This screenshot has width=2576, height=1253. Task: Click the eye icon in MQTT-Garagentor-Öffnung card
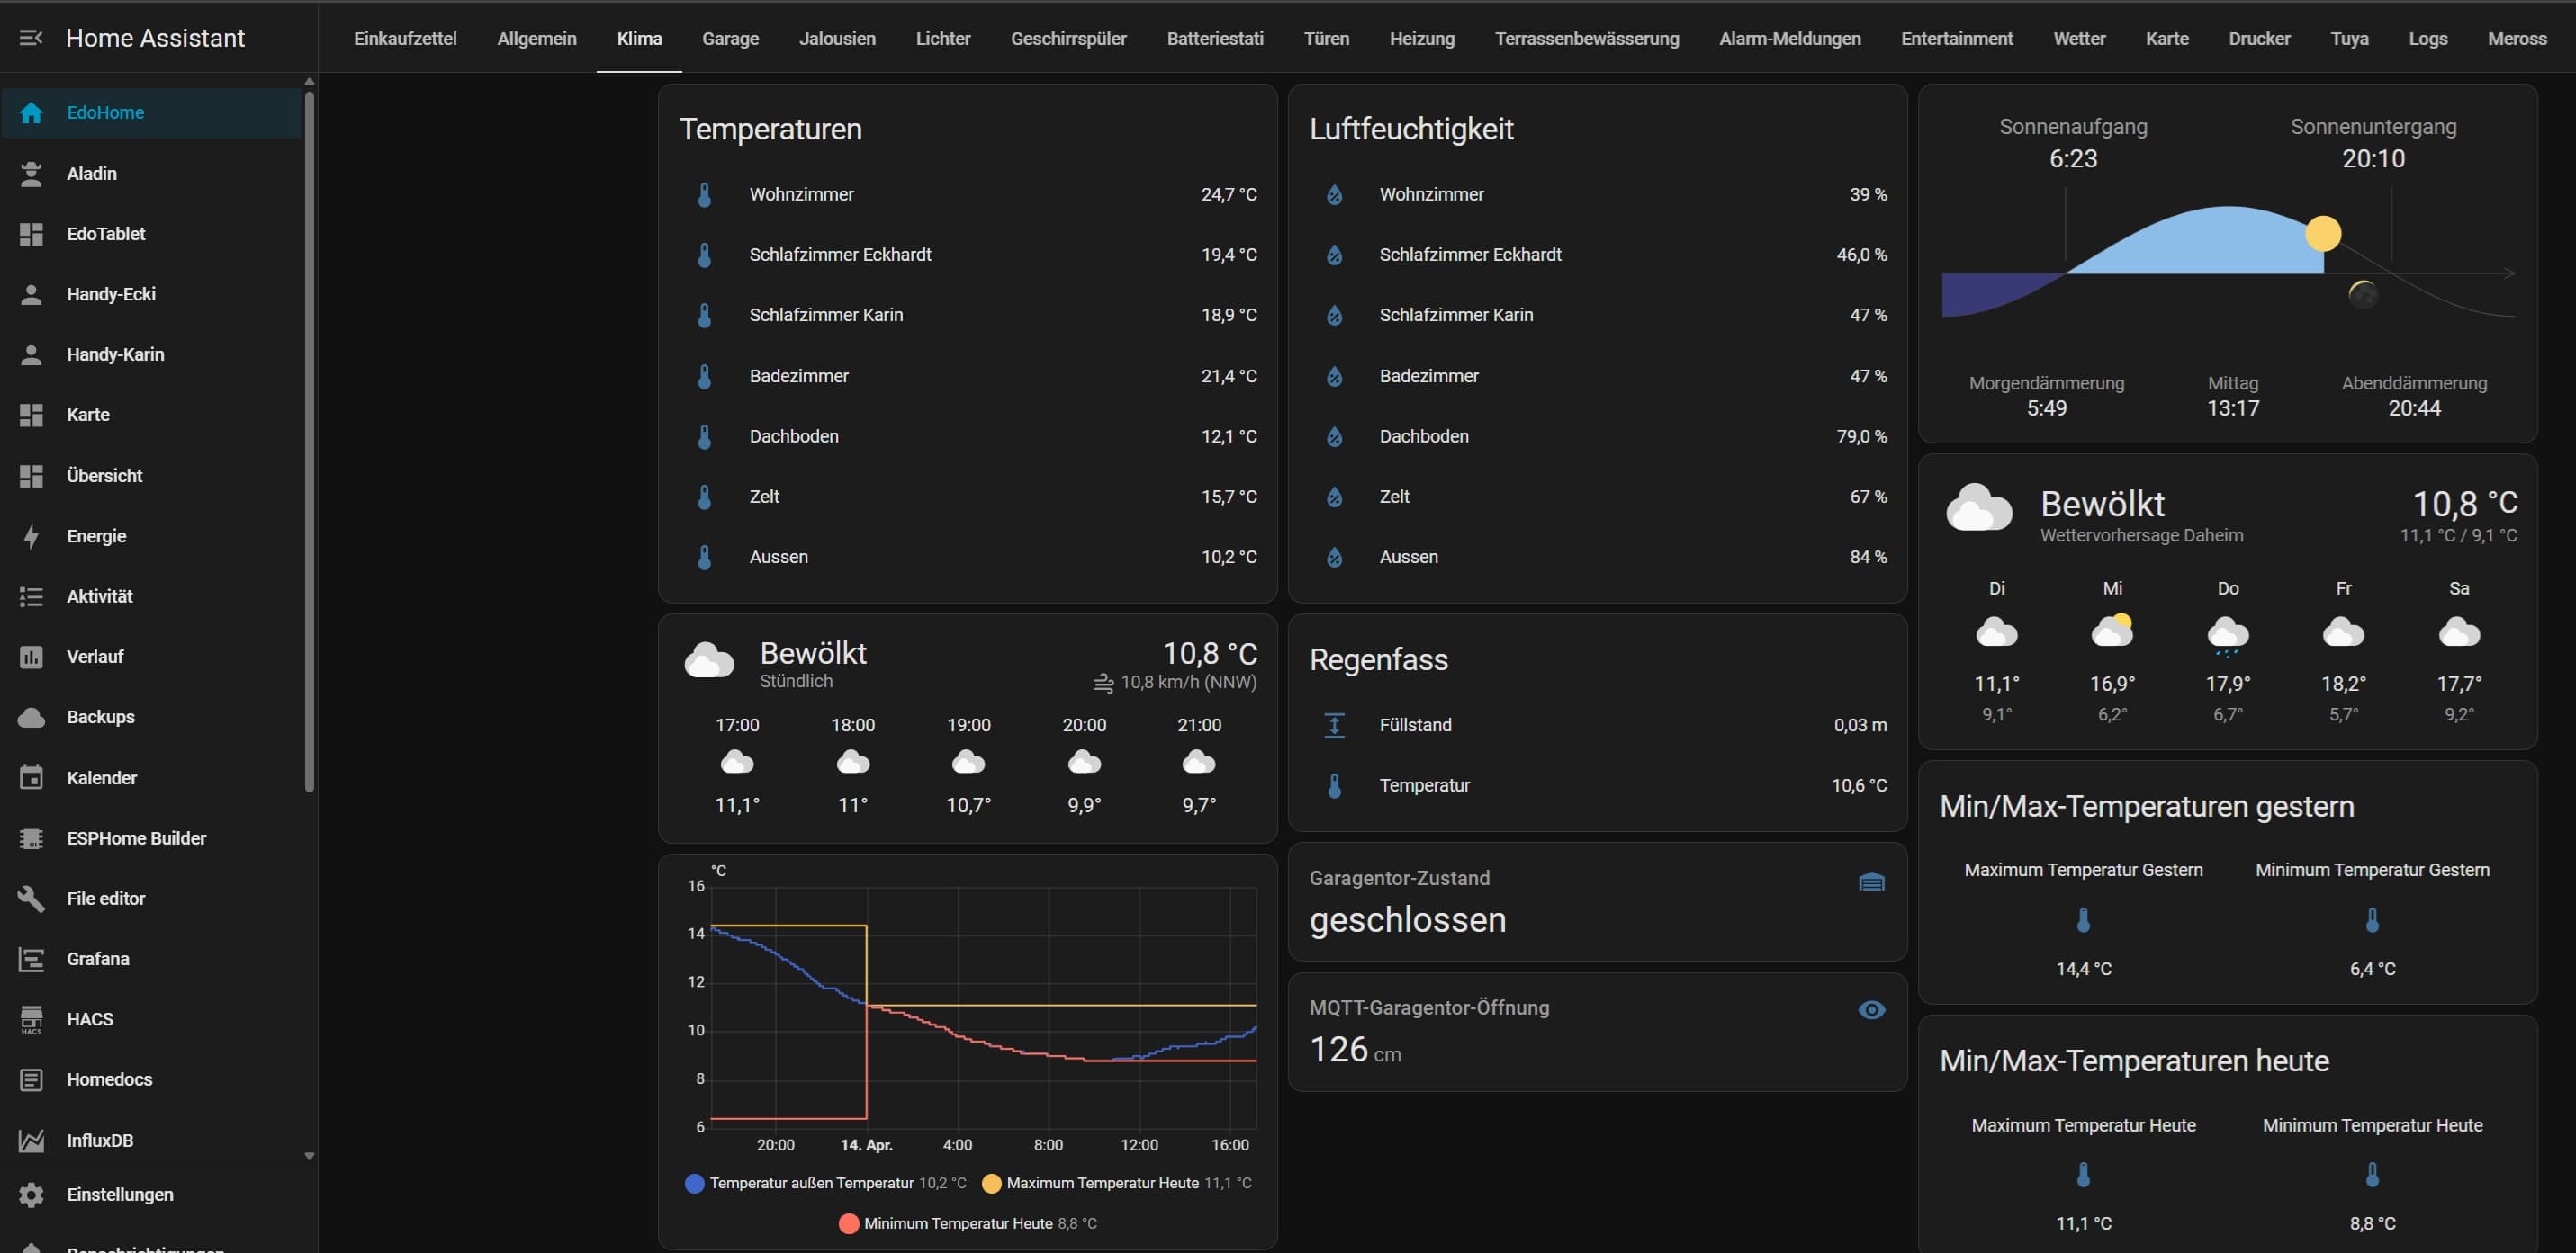[1871, 1010]
